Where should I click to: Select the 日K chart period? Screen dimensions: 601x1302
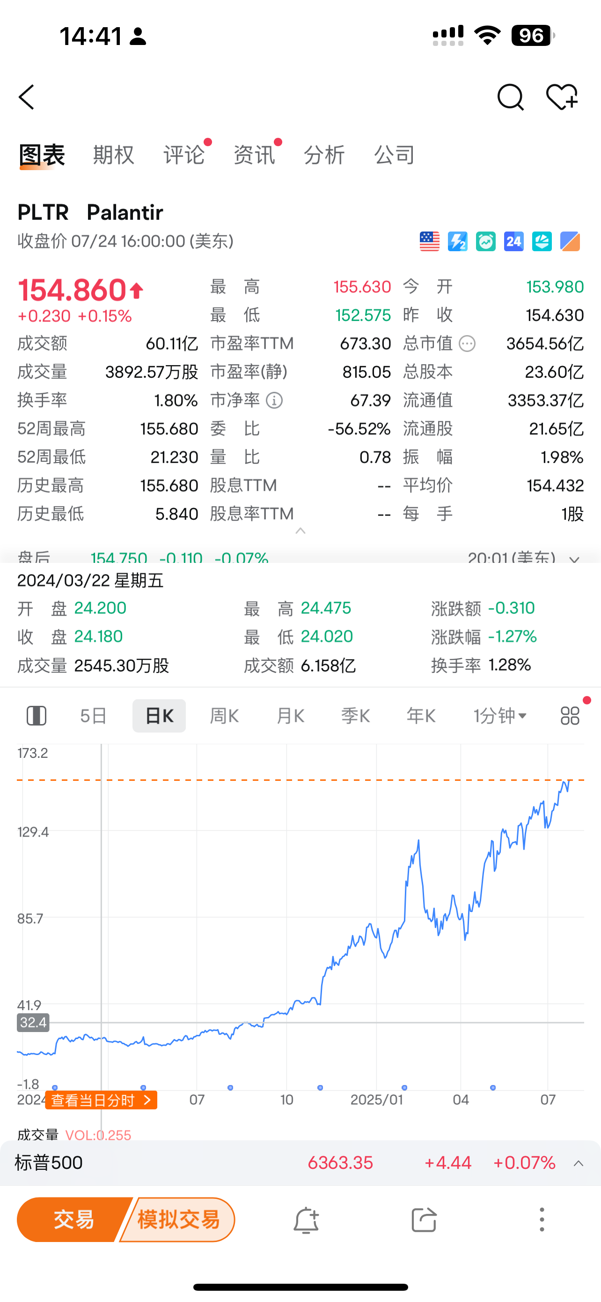(x=159, y=716)
